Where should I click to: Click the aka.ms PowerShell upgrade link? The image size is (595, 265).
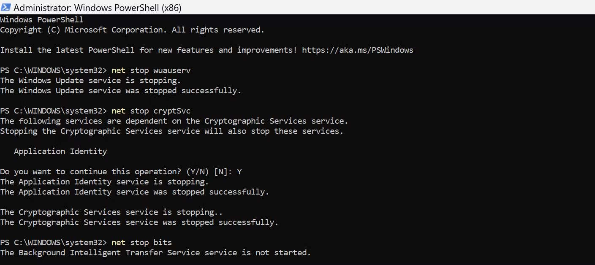coord(357,50)
